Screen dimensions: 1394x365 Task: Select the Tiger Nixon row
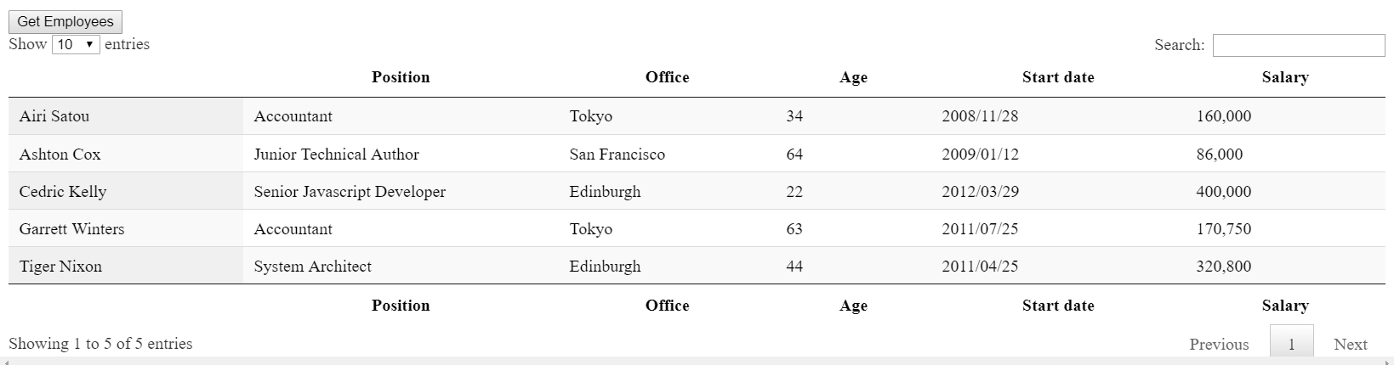(x=61, y=267)
